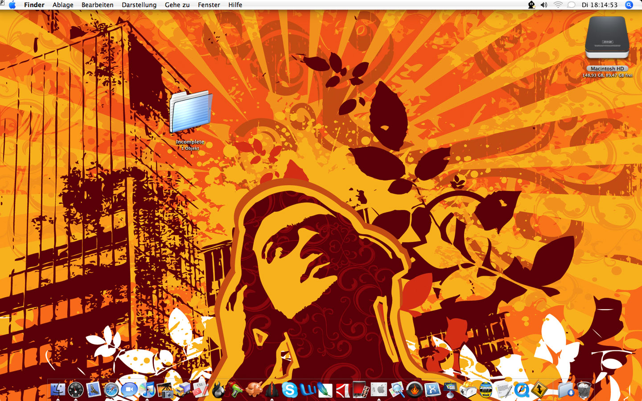Screen dimensions: 642x401
Task: Open CSSEdit icon in the Dock
Action: click(x=201, y=390)
